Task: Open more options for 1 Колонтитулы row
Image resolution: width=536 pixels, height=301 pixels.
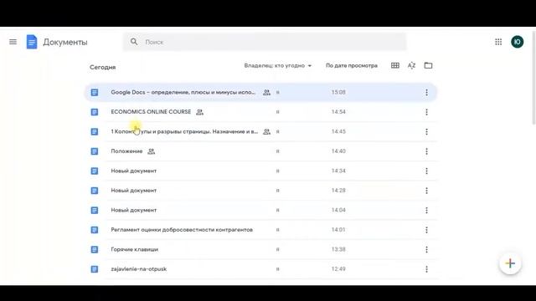Action: [x=426, y=132]
